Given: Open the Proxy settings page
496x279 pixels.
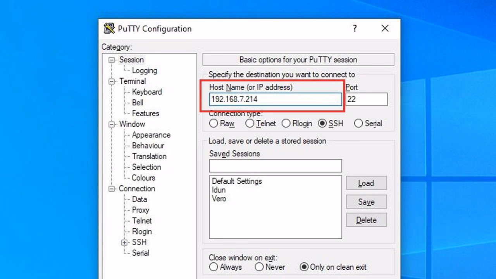Looking at the screenshot, I should pos(140,210).
